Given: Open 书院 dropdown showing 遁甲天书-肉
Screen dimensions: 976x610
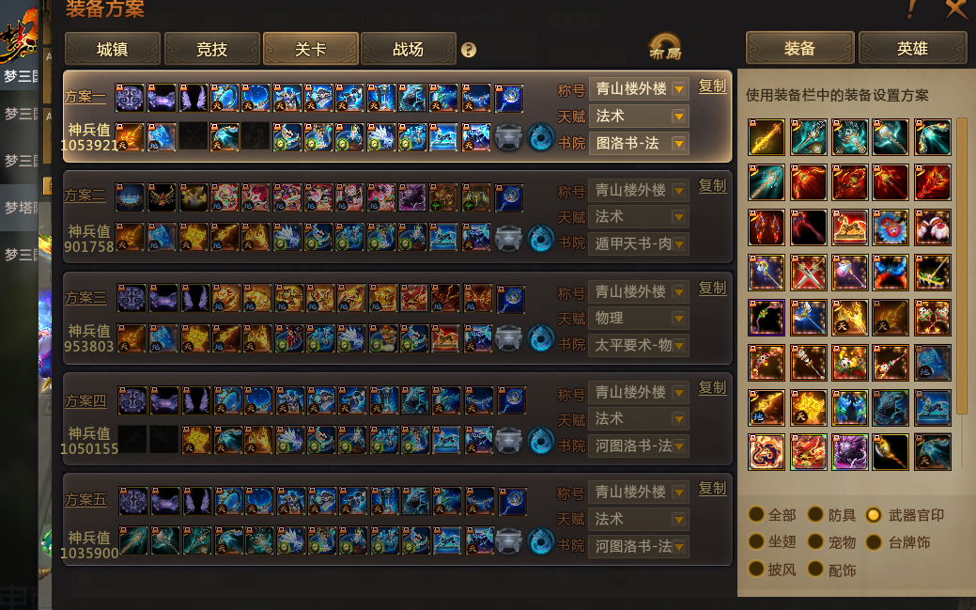Looking at the screenshot, I should [639, 243].
